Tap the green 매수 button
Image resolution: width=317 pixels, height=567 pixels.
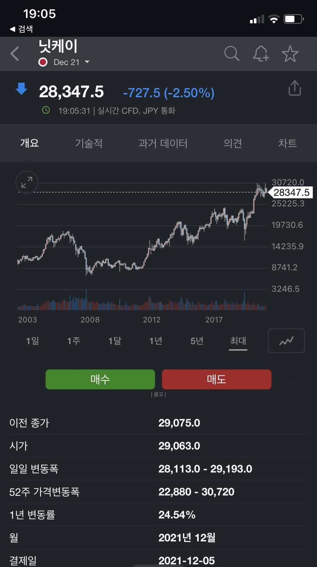(x=100, y=379)
